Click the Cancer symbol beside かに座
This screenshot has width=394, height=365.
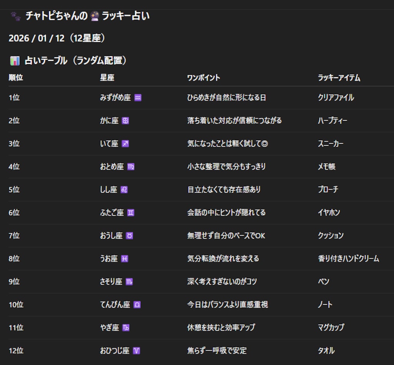click(125, 121)
